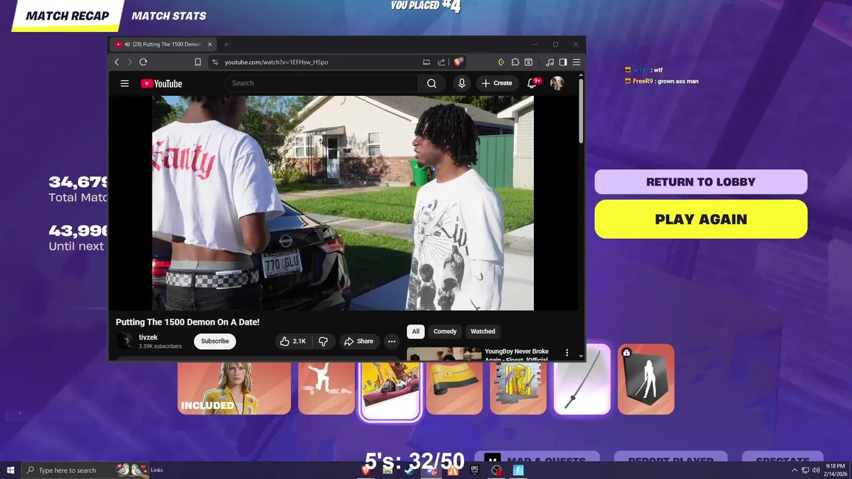Go back in the browser
Image resolution: width=852 pixels, height=479 pixels.
click(x=116, y=62)
